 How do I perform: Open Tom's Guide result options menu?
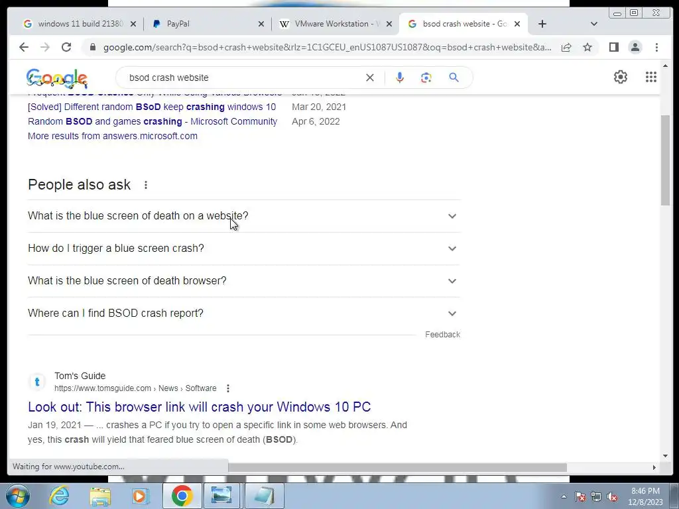[228, 388]
